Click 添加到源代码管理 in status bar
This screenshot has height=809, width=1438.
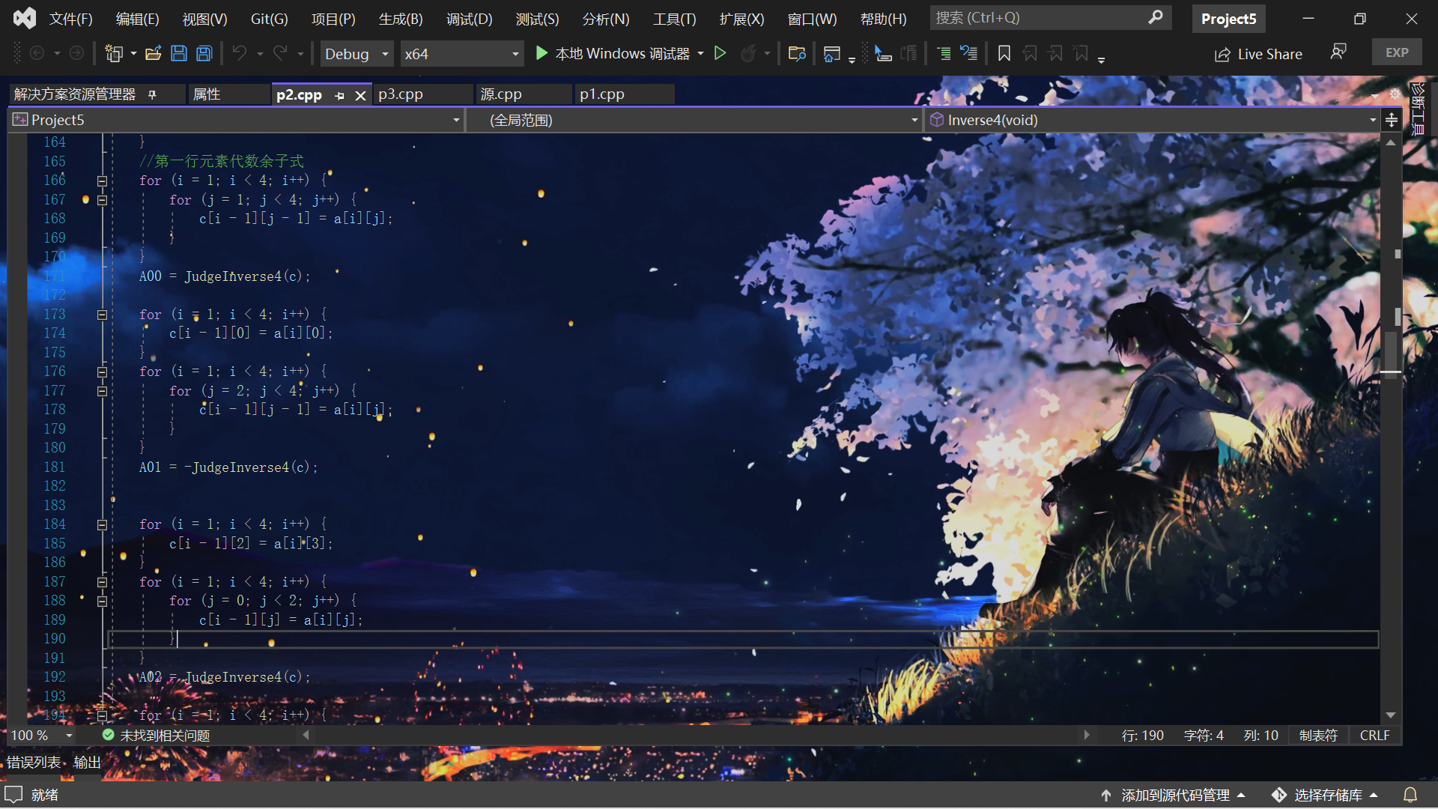(1173, 795)
